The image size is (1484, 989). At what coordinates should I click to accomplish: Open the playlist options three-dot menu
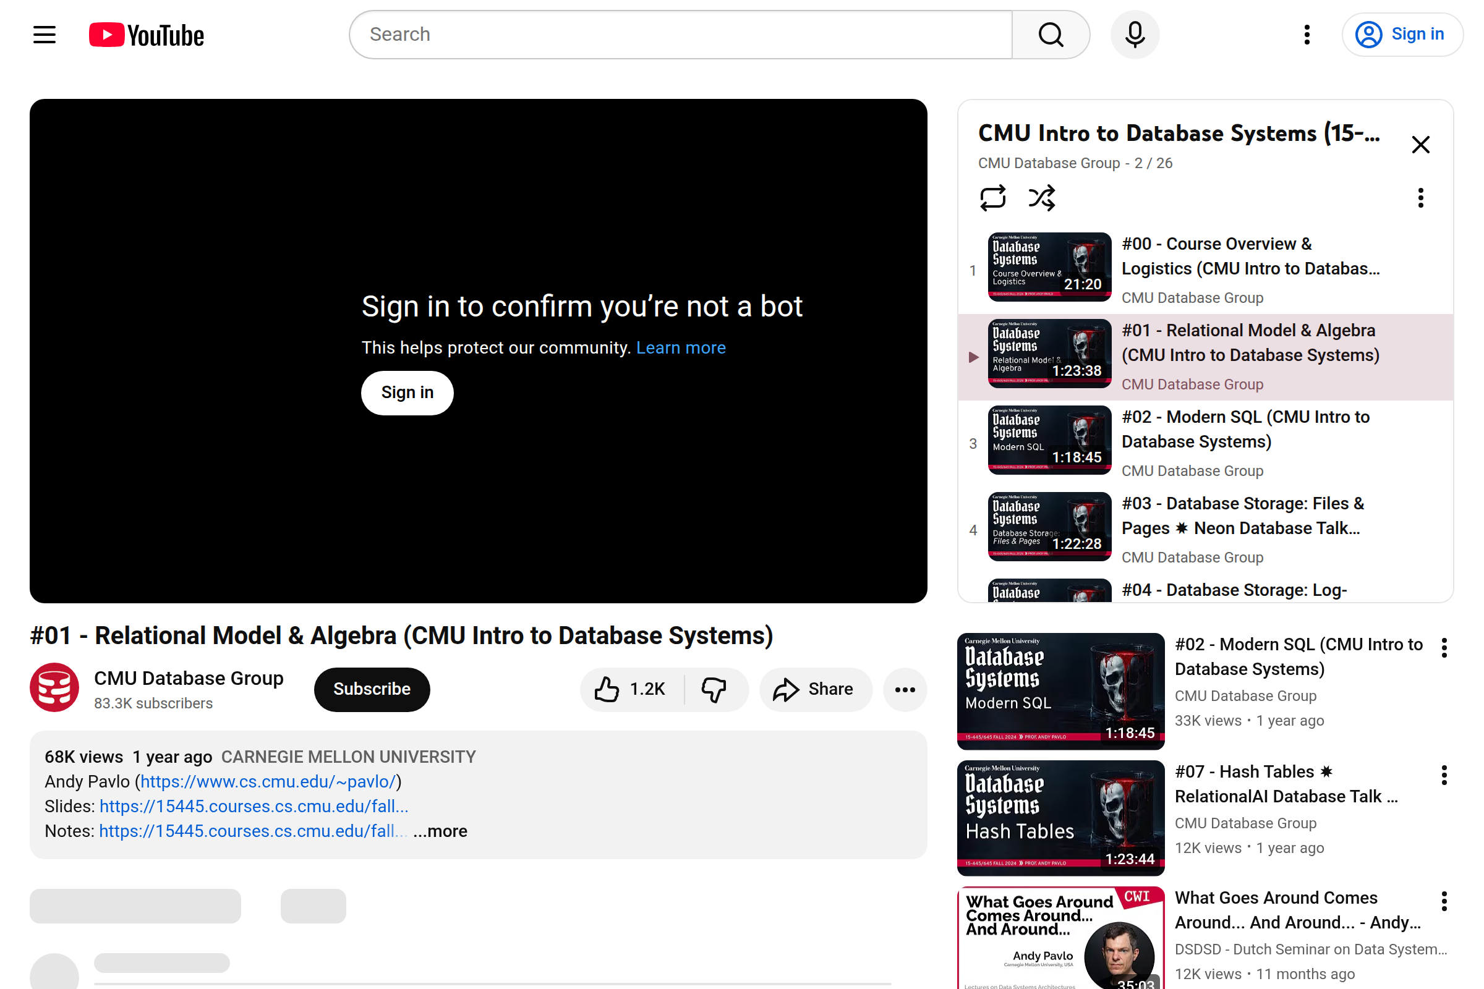[1420, 198]
